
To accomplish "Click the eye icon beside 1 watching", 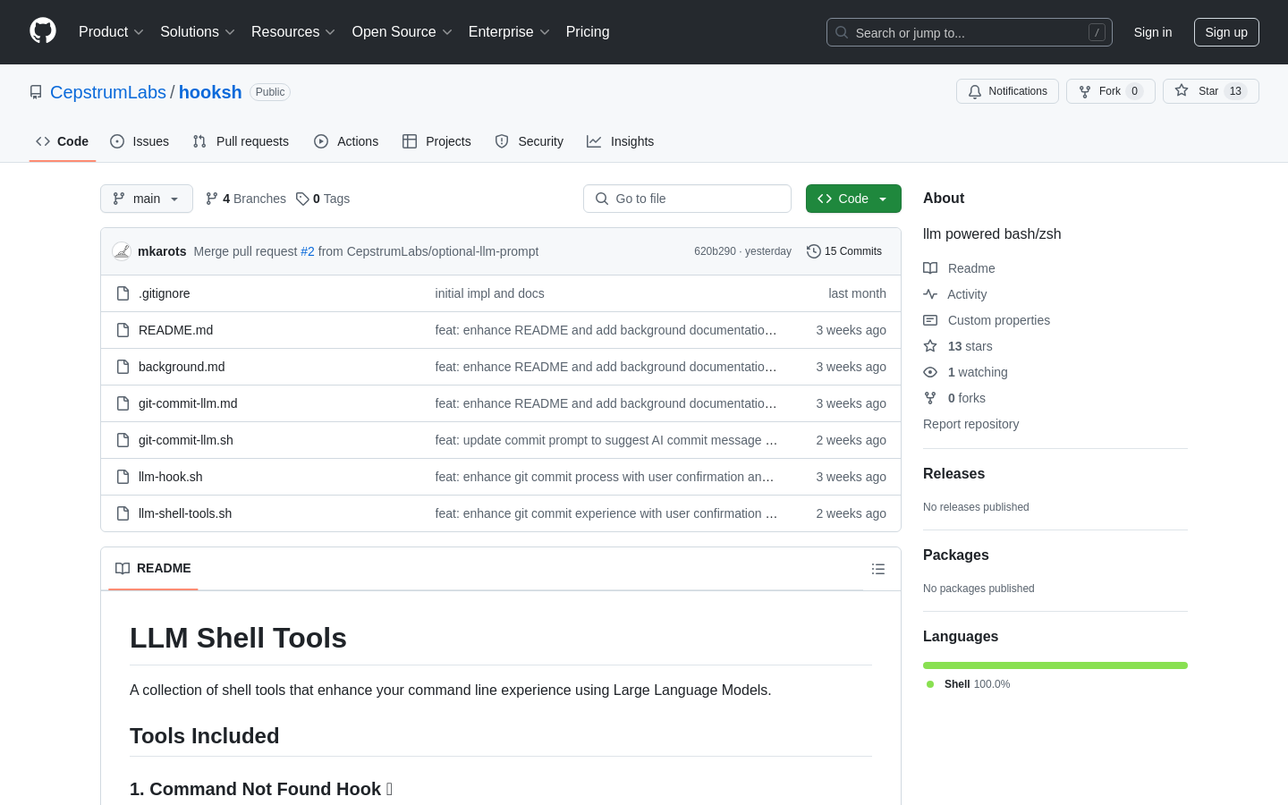I will point(930,372).
